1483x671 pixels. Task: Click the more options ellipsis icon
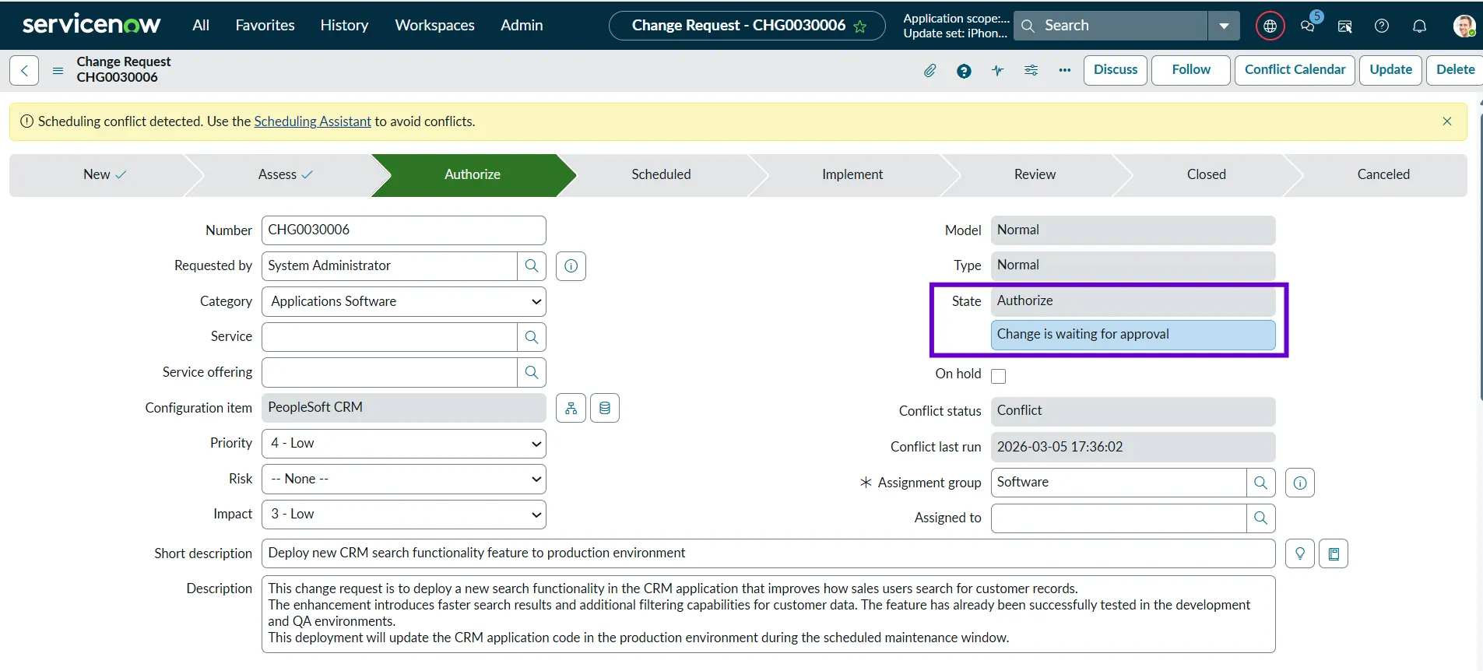coord(1064,71)
